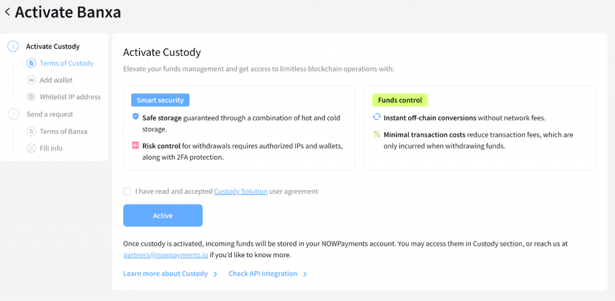Click the Add wallet icon in sidebar
Image resolution: width=615 pixels, height=301 pixels.
point(31,80)
